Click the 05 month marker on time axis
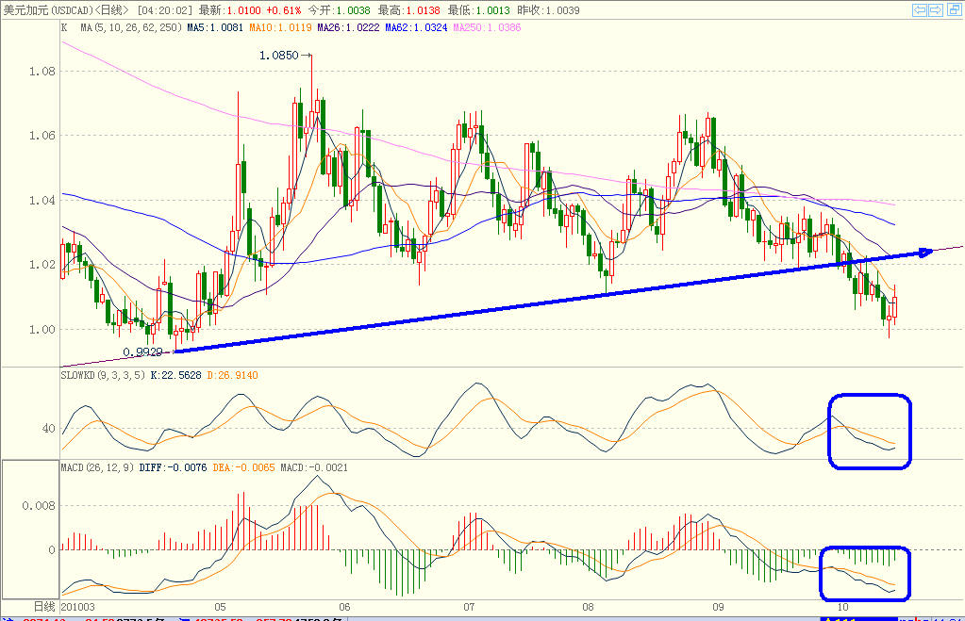This screenshot has height=621, width=965. 220,607
